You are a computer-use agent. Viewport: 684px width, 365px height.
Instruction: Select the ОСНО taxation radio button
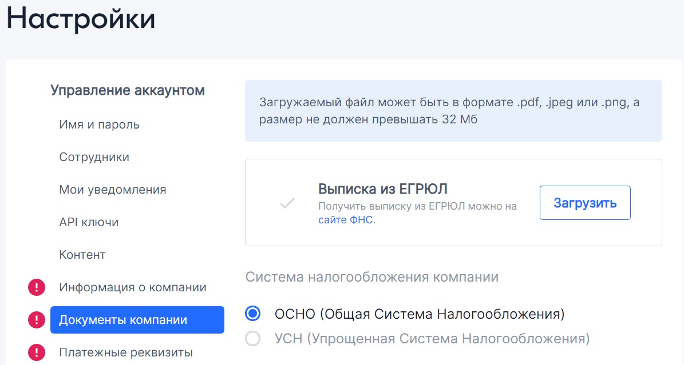coord(252,314)
